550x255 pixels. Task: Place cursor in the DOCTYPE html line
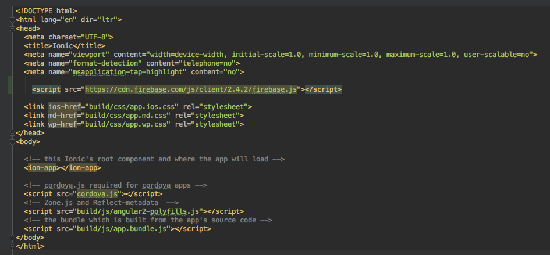coord(47,11)
